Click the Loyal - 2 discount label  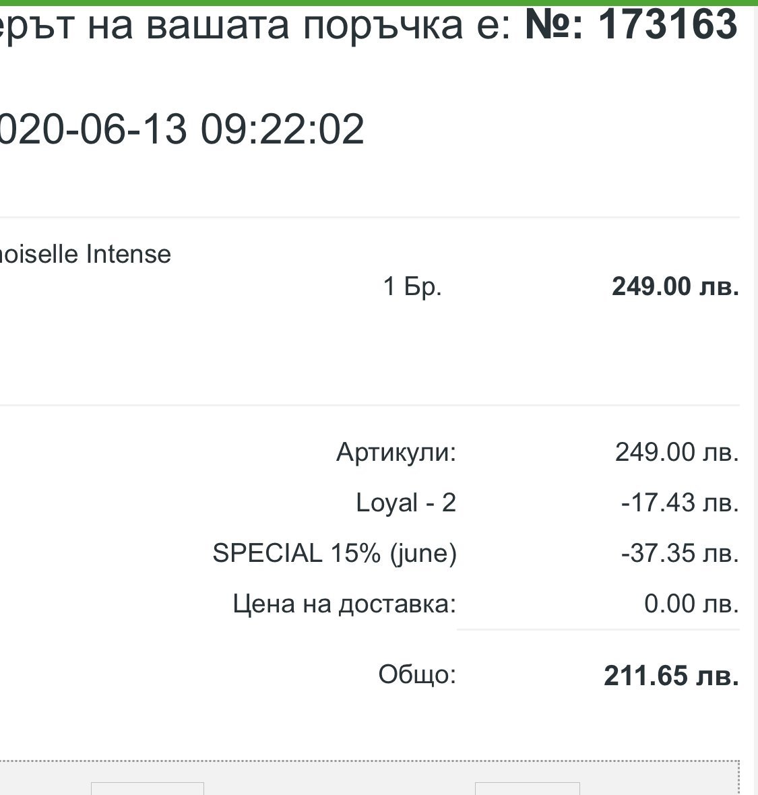[406, 503]
